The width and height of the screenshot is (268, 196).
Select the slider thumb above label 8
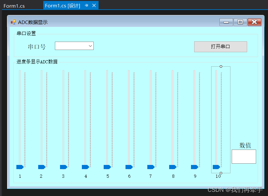pos(173,167)
